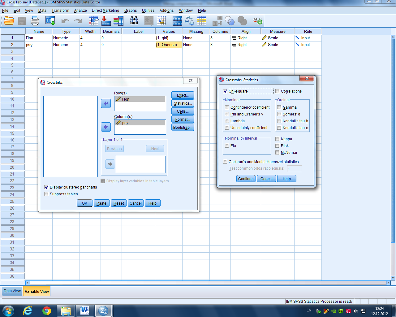Uncheck the Chi-square checkbox
Viewport: 396px width, 317px height.
point(225,91)
